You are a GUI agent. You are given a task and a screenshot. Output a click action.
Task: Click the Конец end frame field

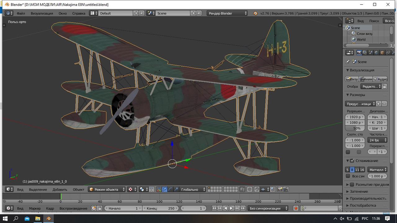click(x=161, y=208)
